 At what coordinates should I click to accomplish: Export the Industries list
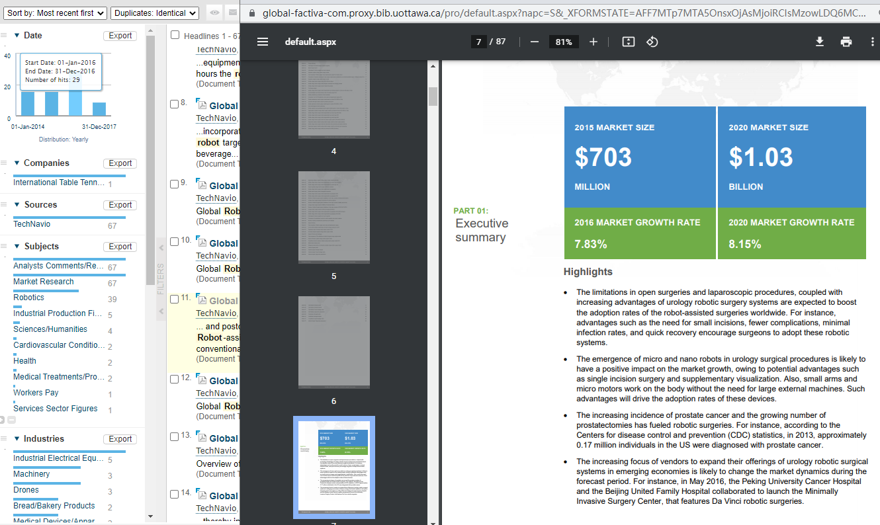pyautogui.click(x=120, y=439)
